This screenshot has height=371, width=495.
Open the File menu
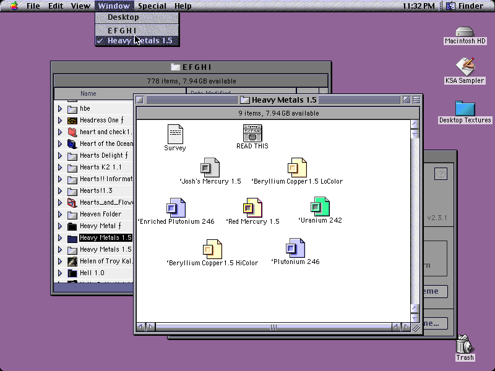click(33, 6)
